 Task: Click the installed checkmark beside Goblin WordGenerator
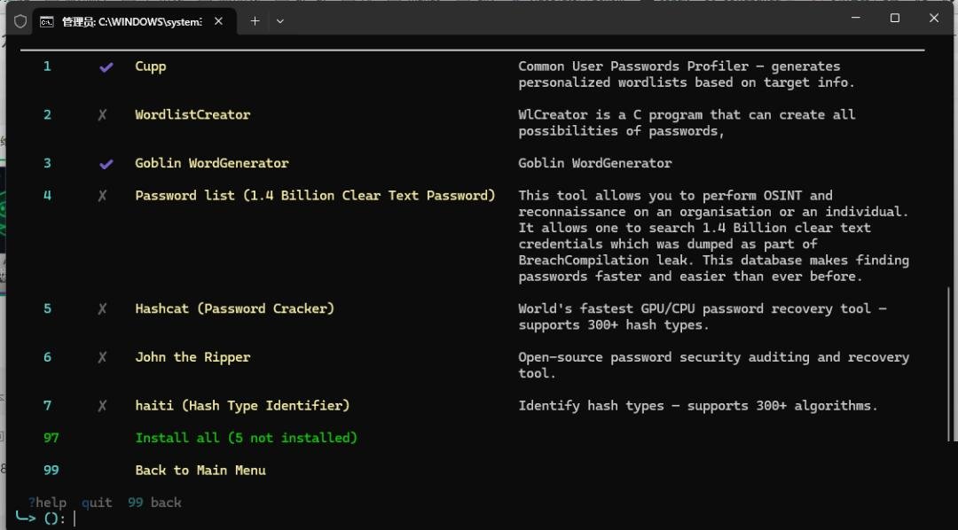coord(106,164)
